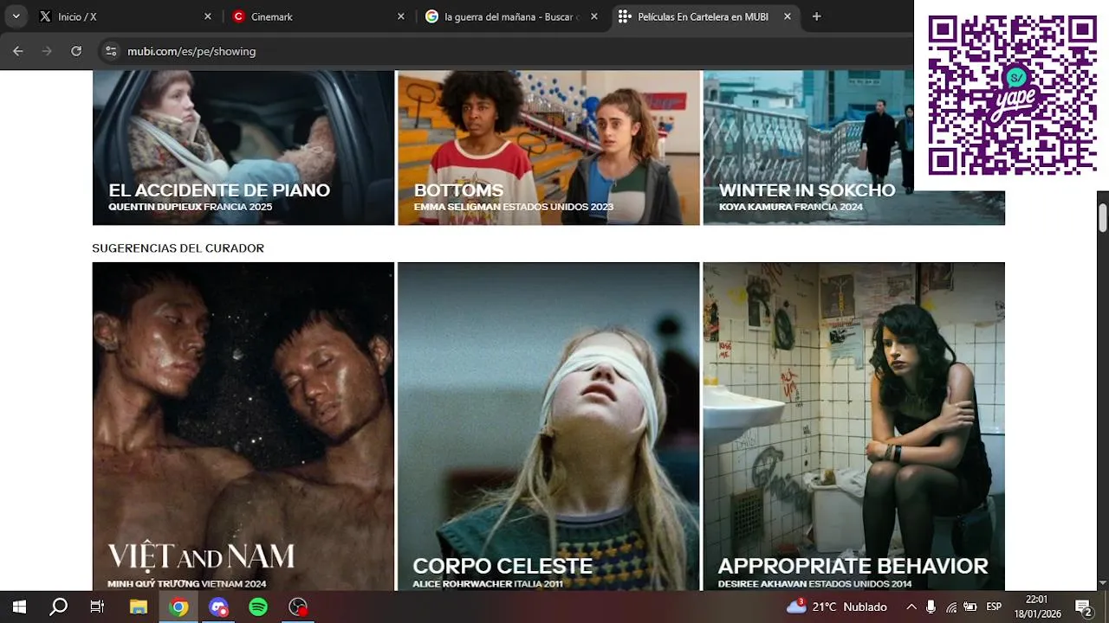Open a new browser tab
Image resolution: width=1109 pixels, height=623 pixels.
(816, 16)
